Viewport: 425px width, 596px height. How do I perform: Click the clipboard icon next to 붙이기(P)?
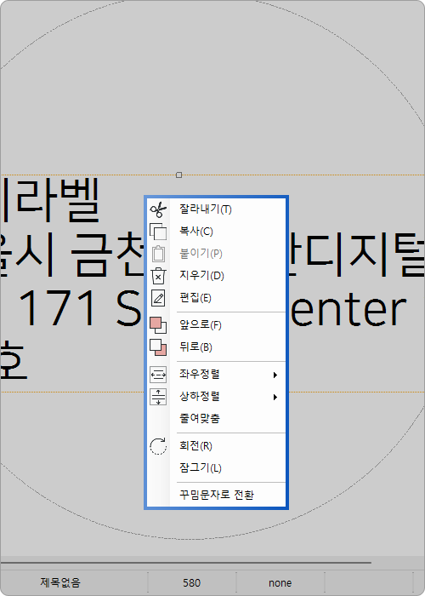point(158,254)
